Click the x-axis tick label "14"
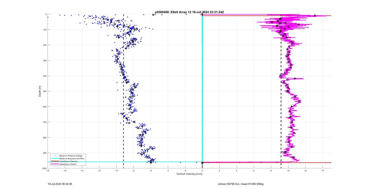The width and height of the screenshot is (366, 189). (323, 170)
